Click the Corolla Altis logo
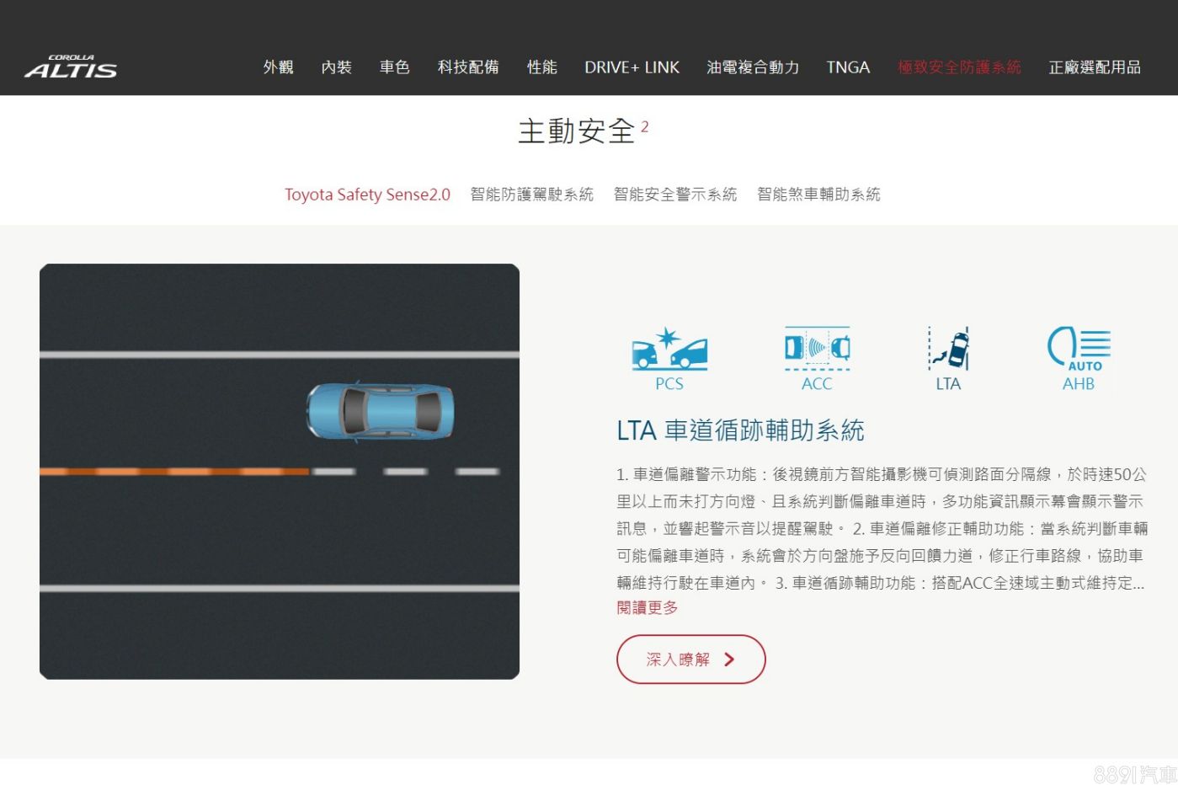The image size is (1178, 785). tap(71, 67)
